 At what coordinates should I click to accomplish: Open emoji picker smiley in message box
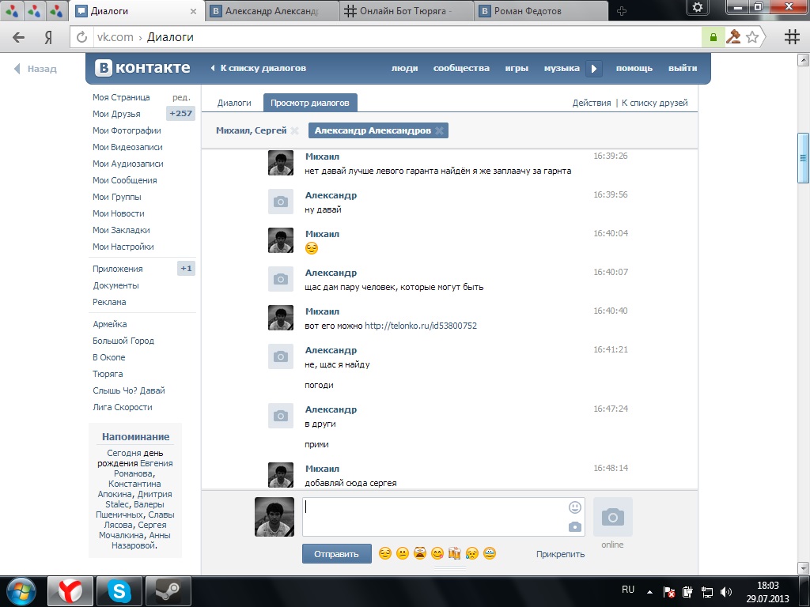coord(575,507)
